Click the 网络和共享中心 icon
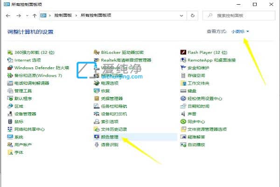280x187 pixels. point(10,129)
